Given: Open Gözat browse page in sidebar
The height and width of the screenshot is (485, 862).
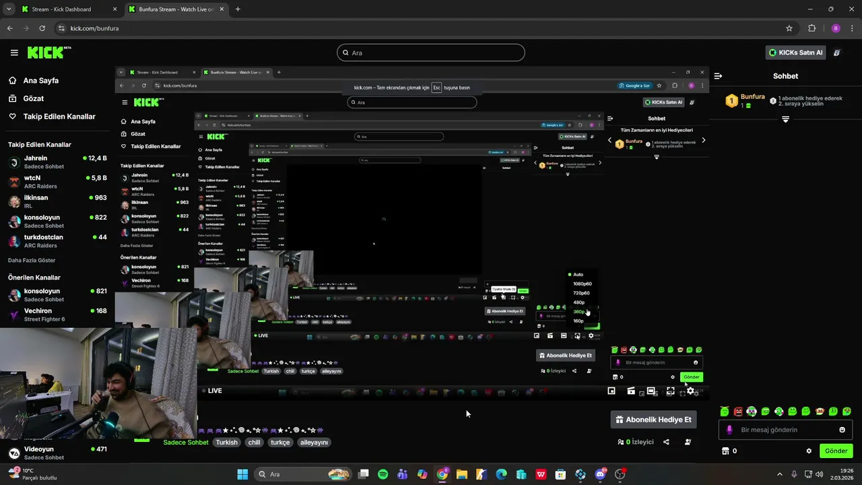Looking at the screenshot, I should point(33,98).
